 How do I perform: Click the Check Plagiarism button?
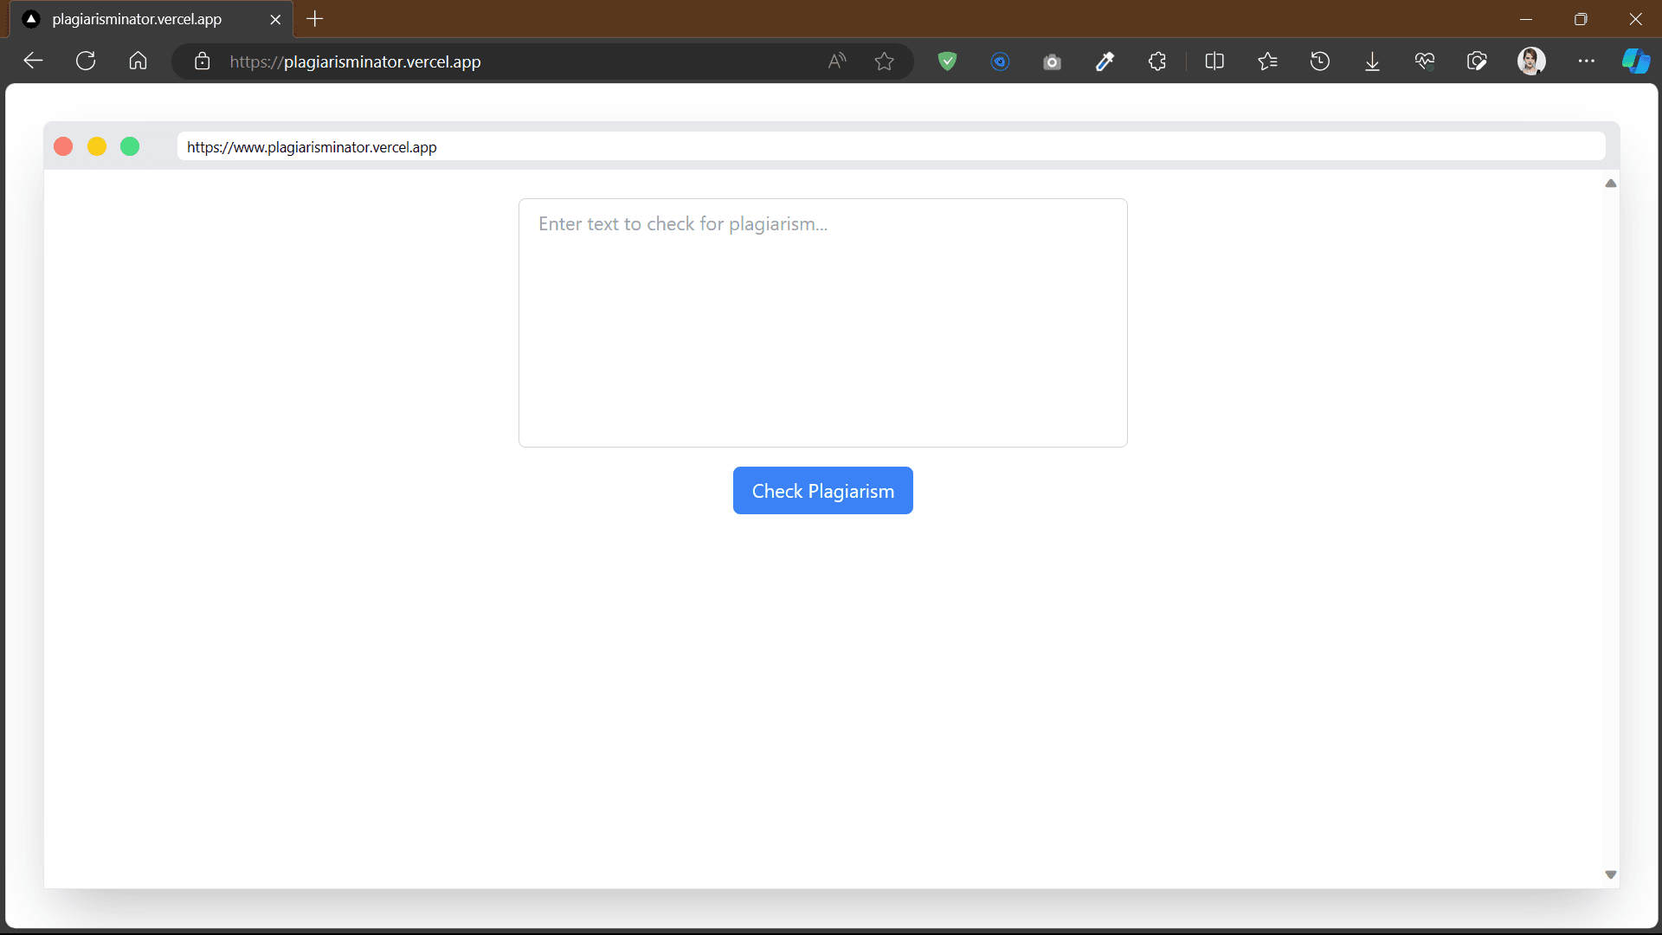(x=822, y=491)
